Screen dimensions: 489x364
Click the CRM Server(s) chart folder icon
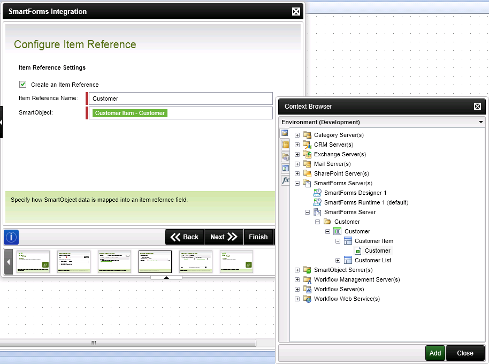click(x=307, y=145)
